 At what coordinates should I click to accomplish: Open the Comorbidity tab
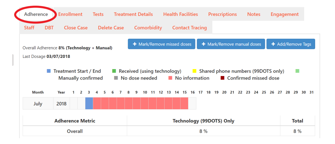[x=148, y=27]
